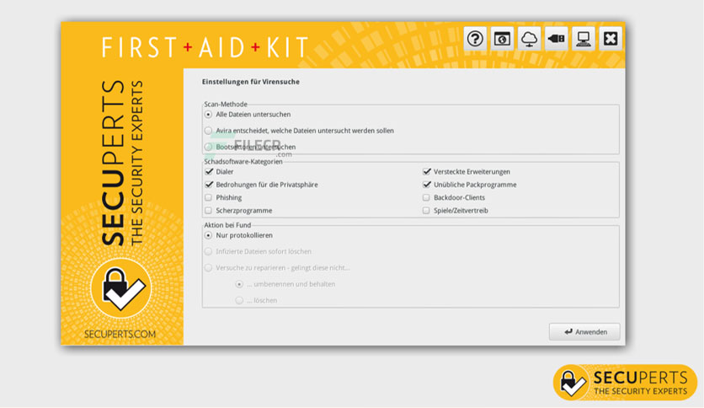Uncheck "Versteckte Erweiterungen" checkbox
The width and height of the screenshot is (704, 408).
(427, 172)
